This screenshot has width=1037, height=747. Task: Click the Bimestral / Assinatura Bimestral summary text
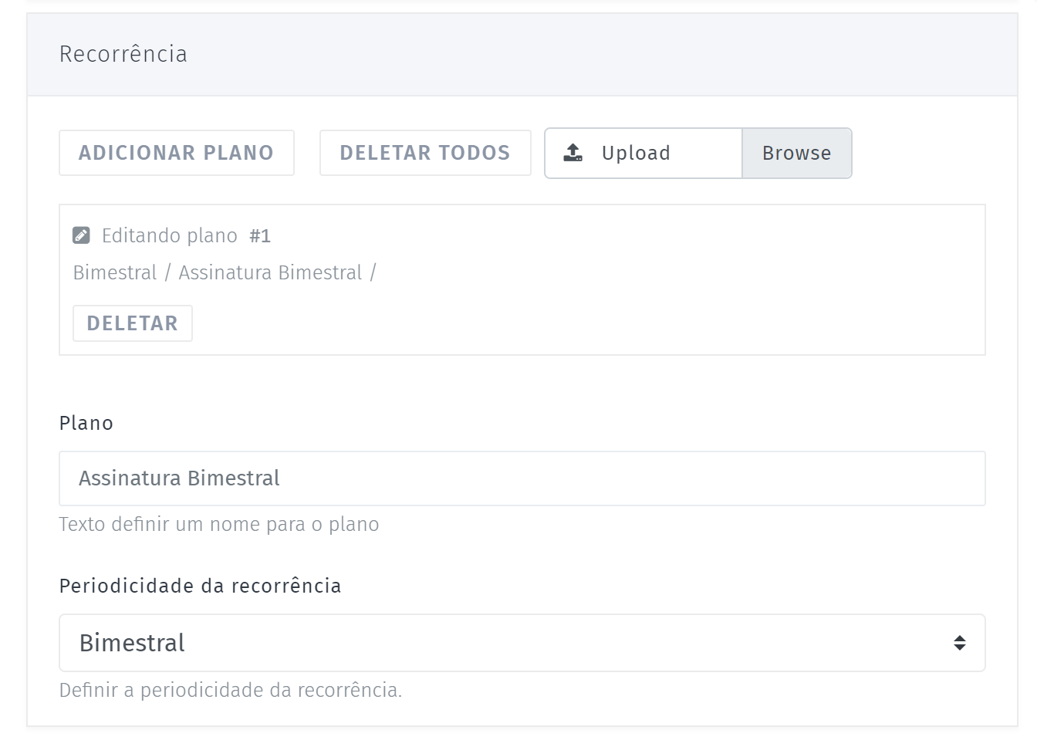225,272
